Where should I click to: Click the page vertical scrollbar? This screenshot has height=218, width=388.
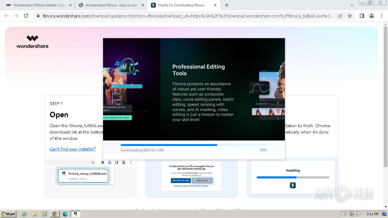(x=385, y=97)
